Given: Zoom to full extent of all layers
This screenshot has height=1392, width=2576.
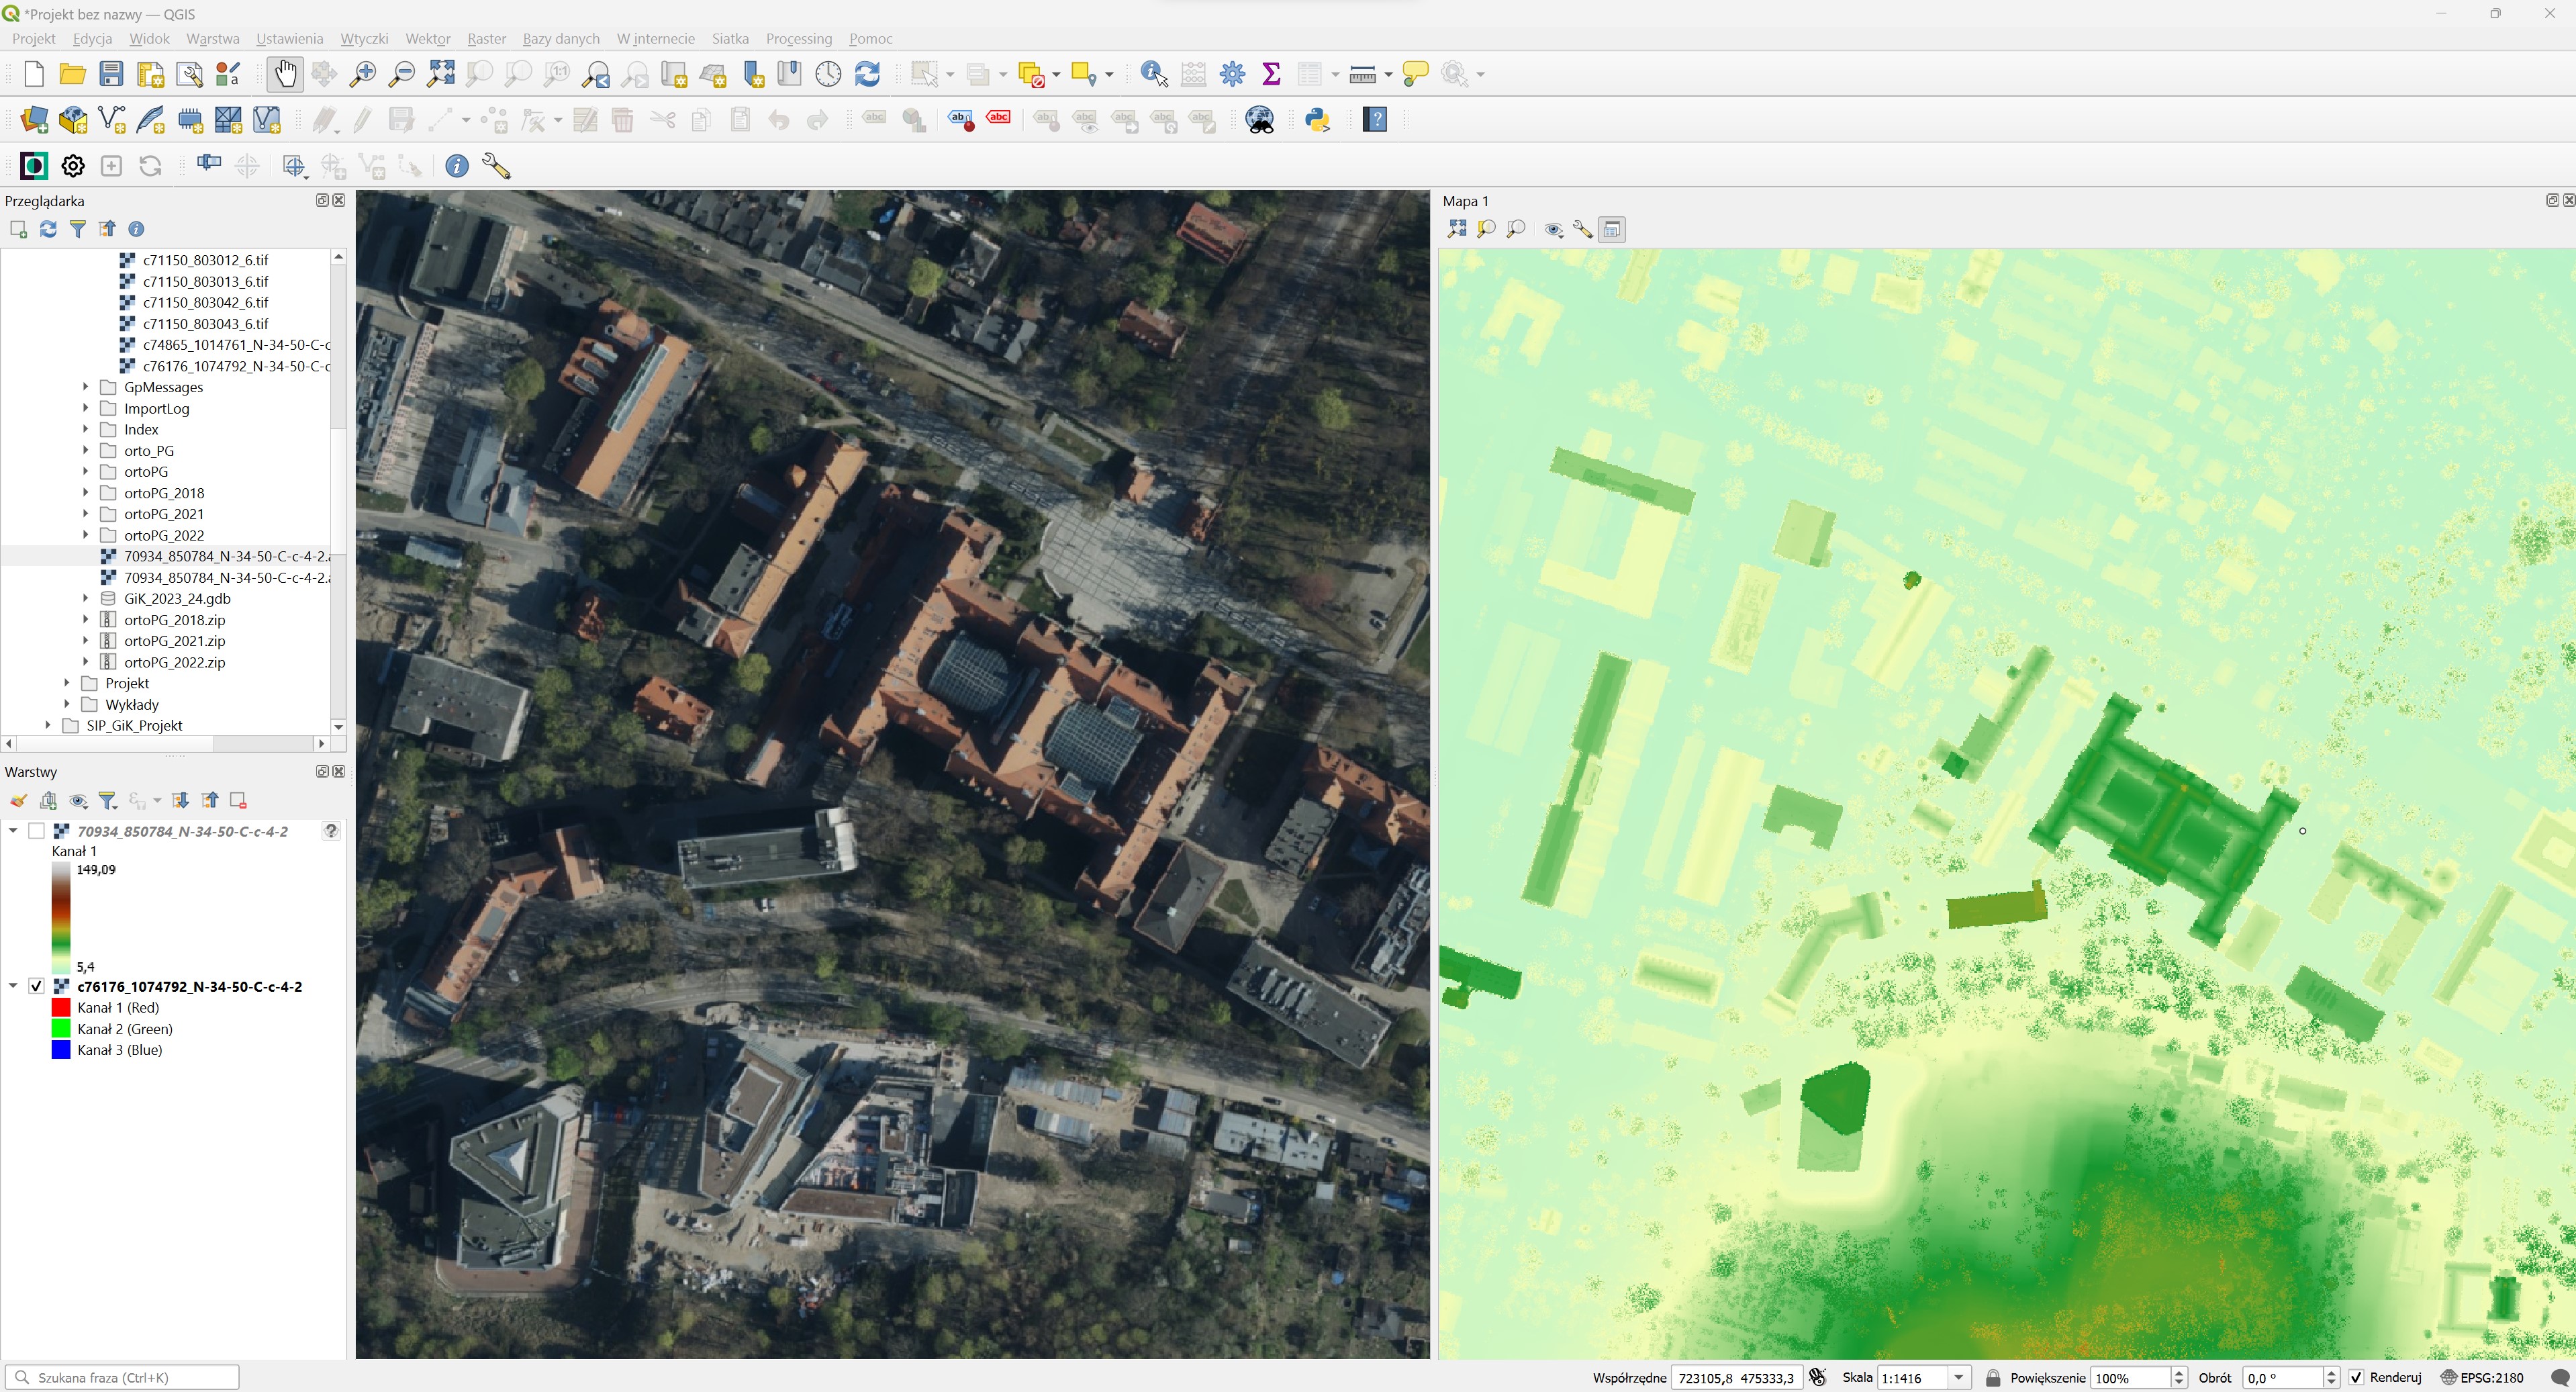Looking at the screenshot, I should (440, 74).
